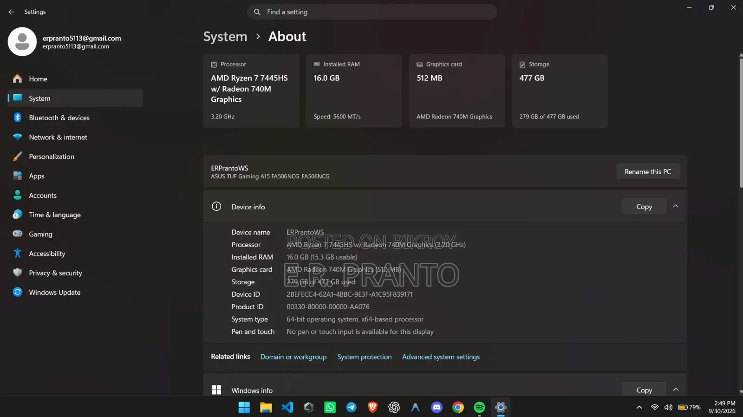Click Rename this PC button
This screenshot has height=417, width=743.
pyautogui.click(x=648, y=172)
